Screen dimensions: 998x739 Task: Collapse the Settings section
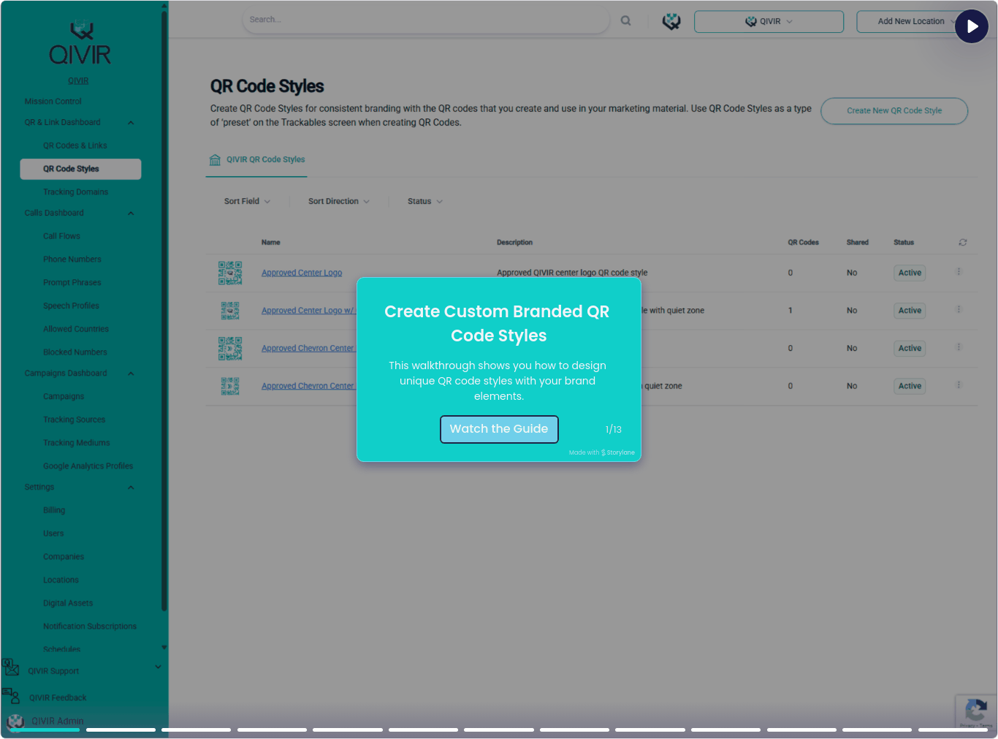point(131,488)
